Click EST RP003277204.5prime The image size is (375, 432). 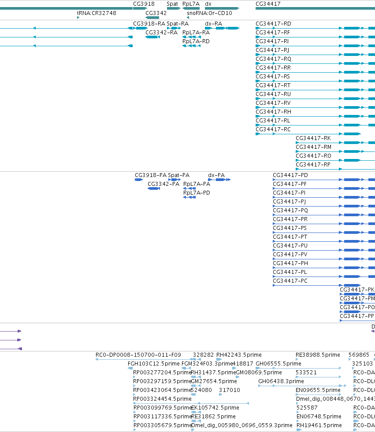tap(162, 373)
